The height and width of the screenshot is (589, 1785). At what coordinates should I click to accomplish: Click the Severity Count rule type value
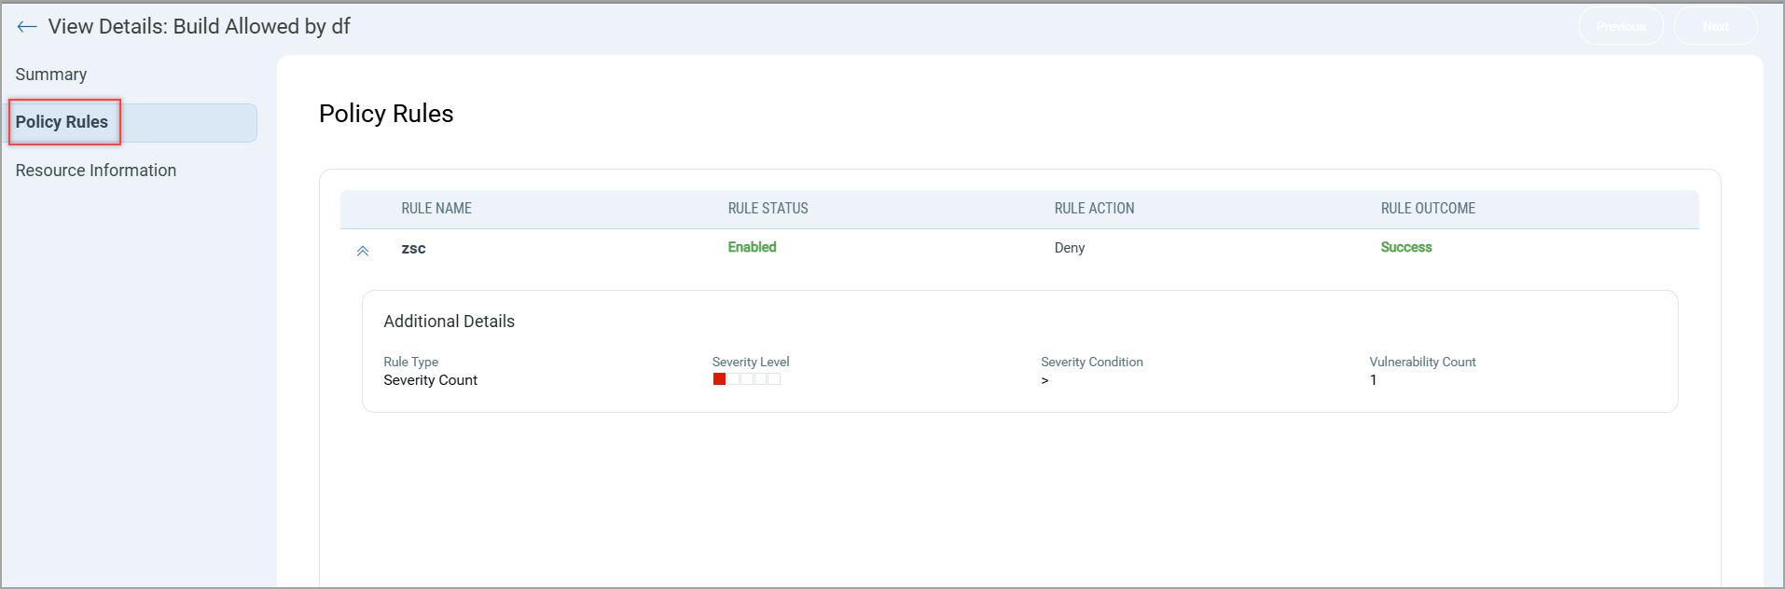tap(430, 380)
